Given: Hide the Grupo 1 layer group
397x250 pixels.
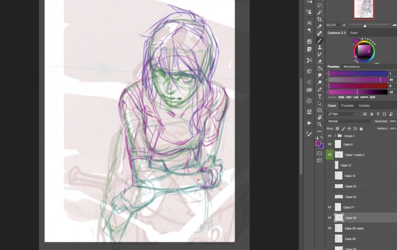Looking at the screenshot, I should [330, 136].
